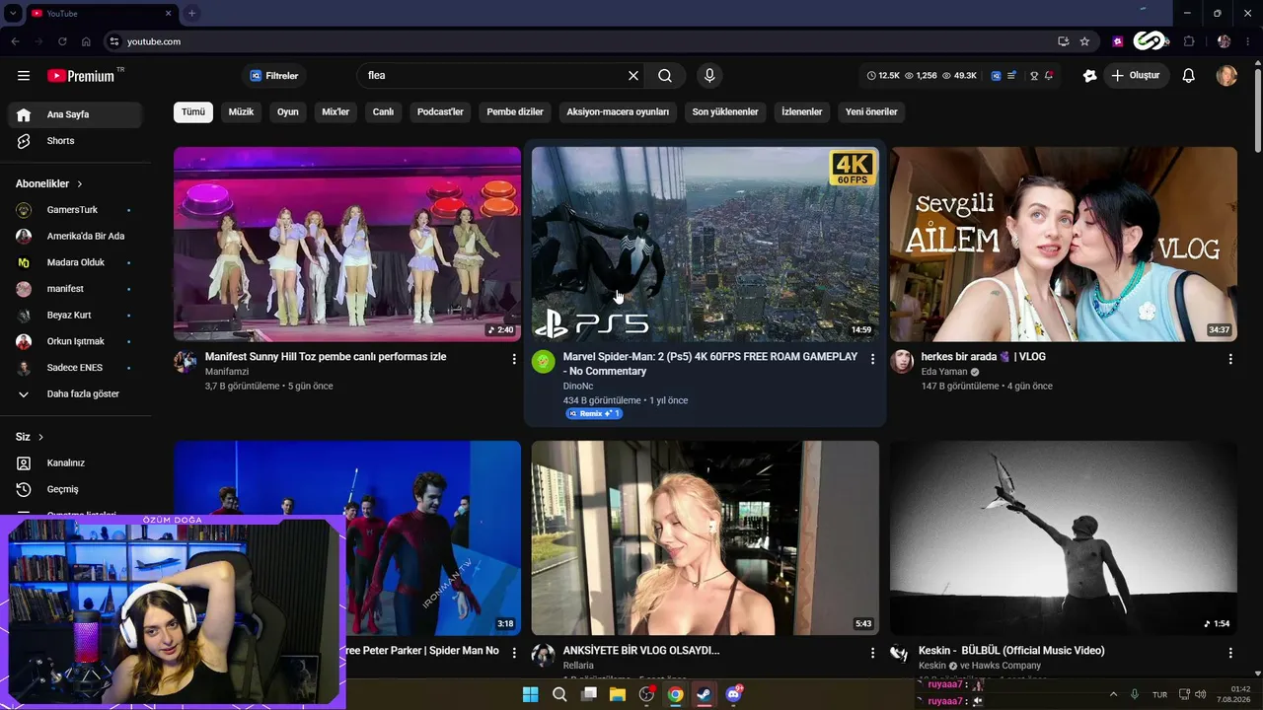The height and width of the screenshot is (710, 1263).
Task: Click the Shorts icon in the sidebar
Action: pyautogui.click(x=24, y=141)
